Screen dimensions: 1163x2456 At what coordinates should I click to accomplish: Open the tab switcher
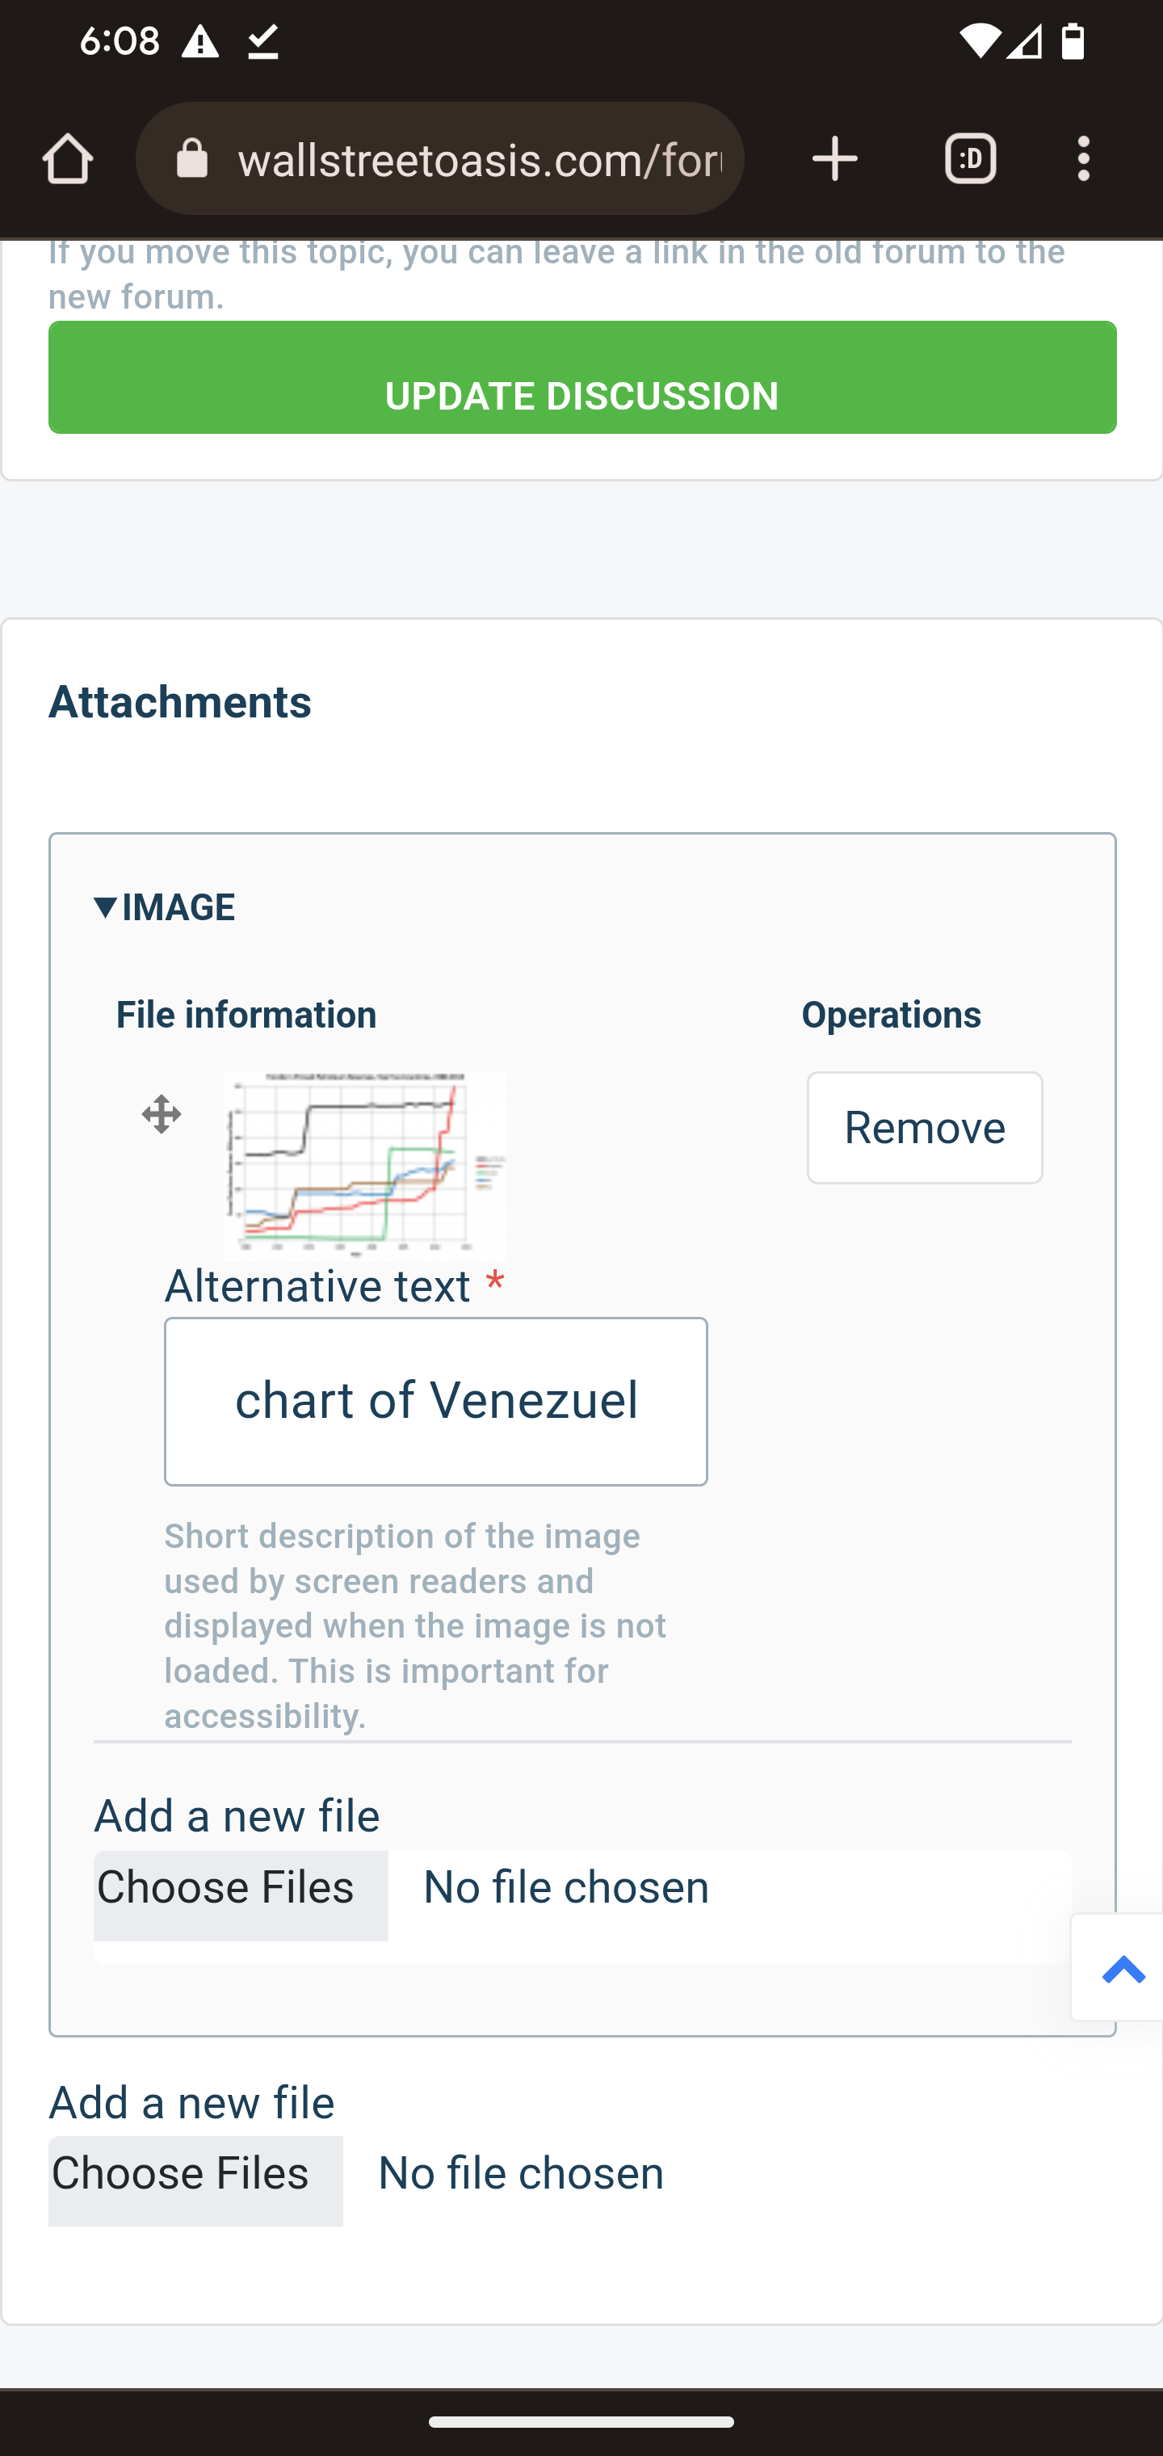[971, 159]
